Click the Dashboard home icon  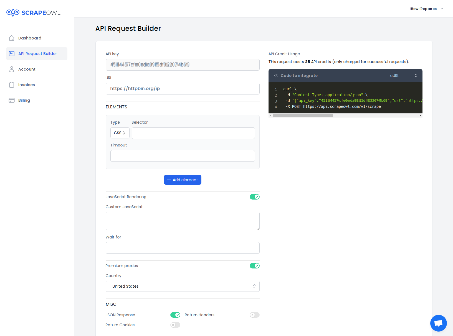(x=12, y=38)
